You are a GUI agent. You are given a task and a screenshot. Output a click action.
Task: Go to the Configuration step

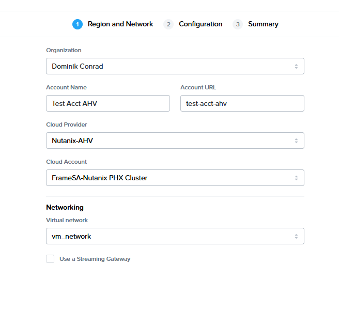(201, 24)
